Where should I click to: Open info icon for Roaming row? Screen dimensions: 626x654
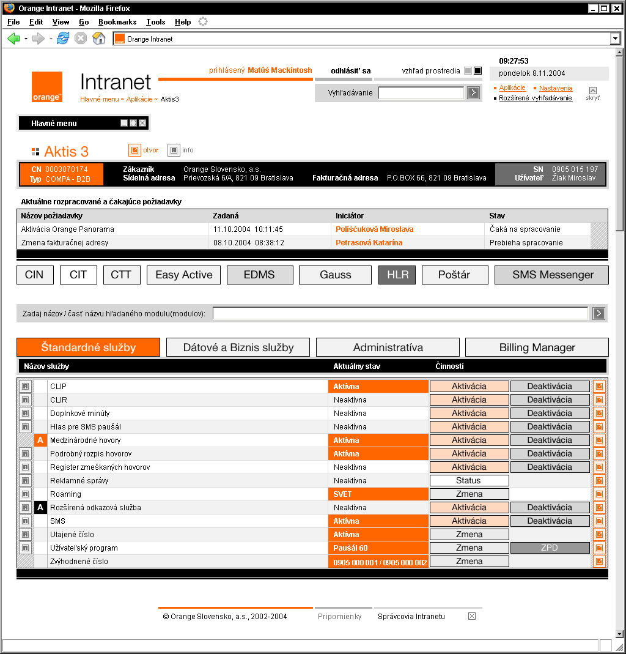pyautogui.click(x=26, y=494)
